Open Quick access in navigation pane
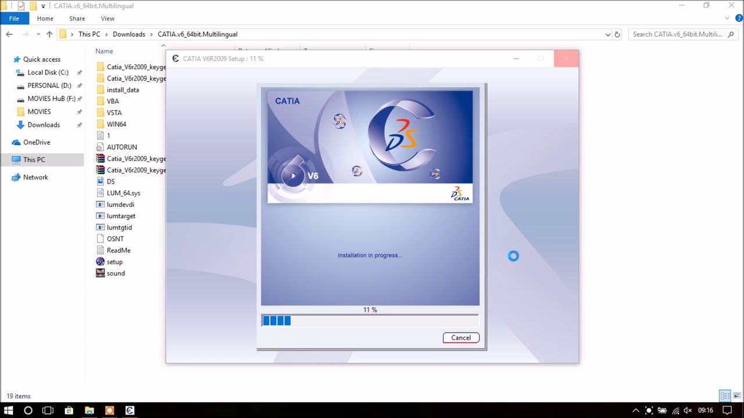 click(41, 59)
